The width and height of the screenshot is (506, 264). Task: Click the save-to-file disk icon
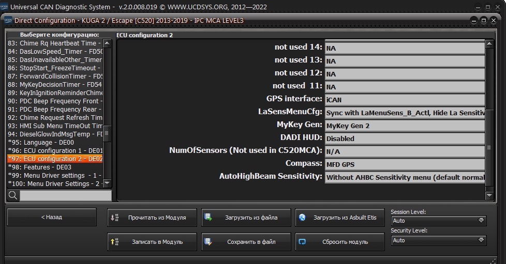209,241
